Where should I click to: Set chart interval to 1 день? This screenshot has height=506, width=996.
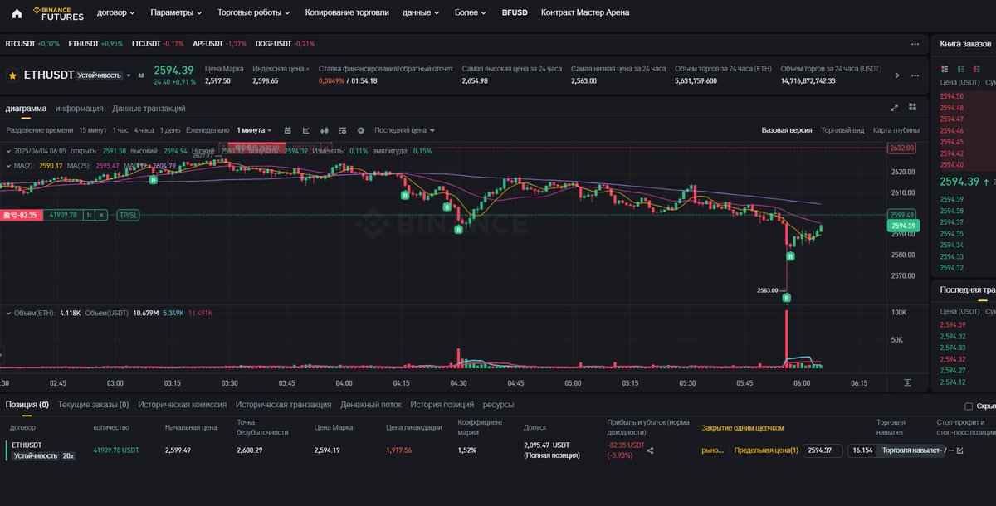(x=170, y=130)
